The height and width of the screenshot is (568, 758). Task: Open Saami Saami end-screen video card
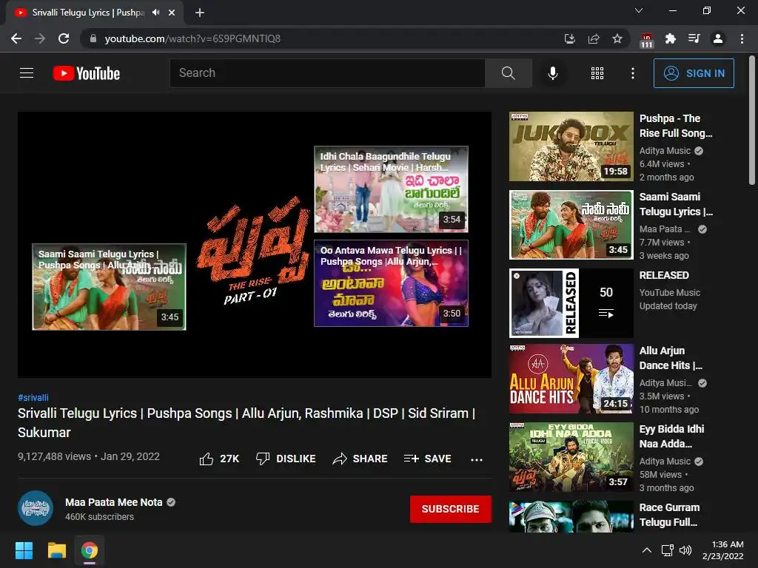tap(110, 287)
